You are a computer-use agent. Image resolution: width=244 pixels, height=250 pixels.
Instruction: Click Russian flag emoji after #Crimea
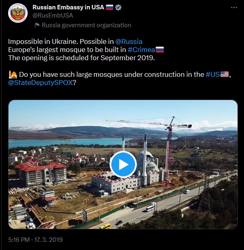[x=160, y=50]
